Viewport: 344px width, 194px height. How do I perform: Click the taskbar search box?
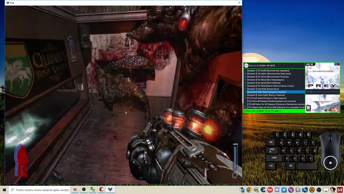tap(40, 190)
